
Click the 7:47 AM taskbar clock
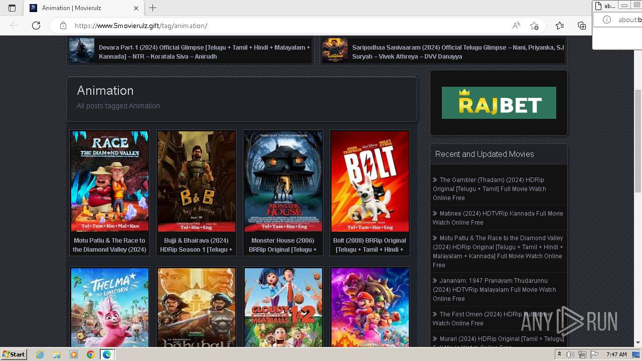[x=616, y=354]
